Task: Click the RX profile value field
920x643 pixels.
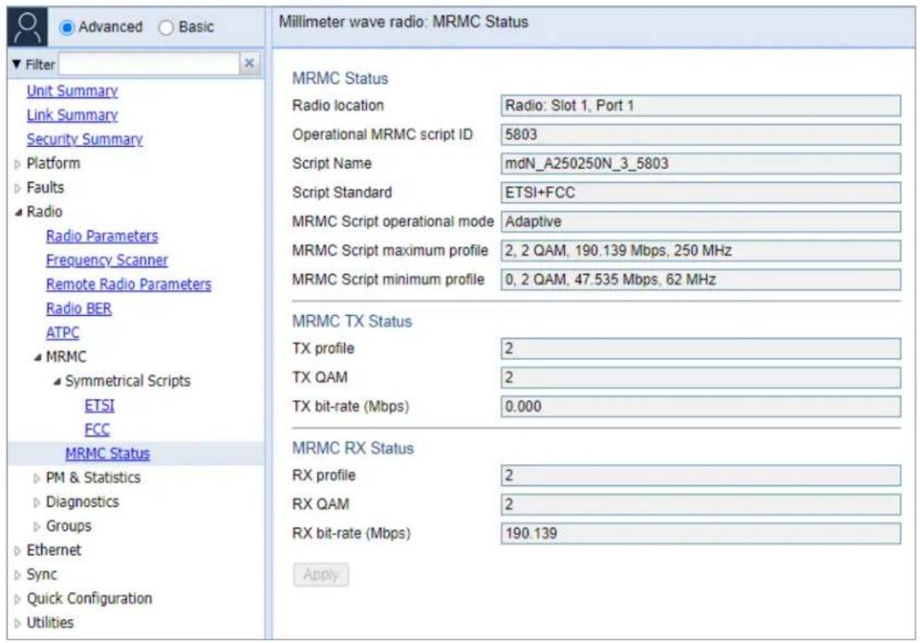Action: click(x=701, y=476)
